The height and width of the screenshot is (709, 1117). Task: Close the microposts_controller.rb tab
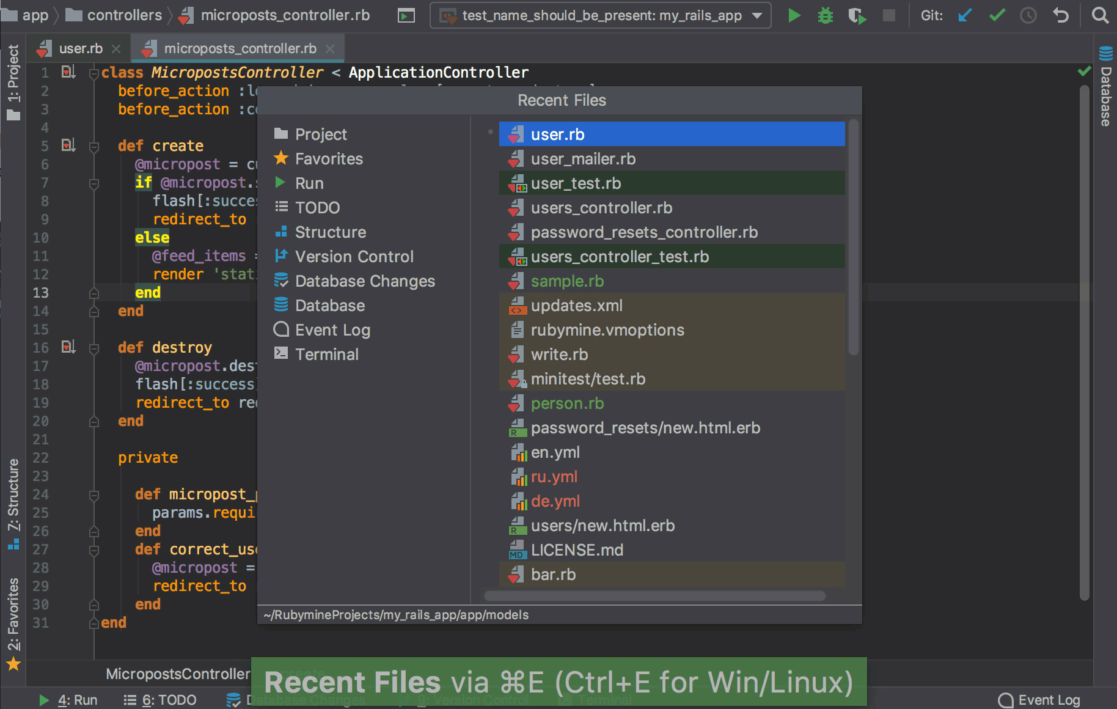[330, 49]
